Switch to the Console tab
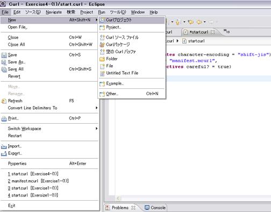The image size is (271, 212). 155,208
